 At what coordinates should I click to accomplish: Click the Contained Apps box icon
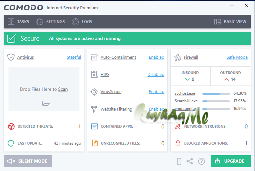94,126
